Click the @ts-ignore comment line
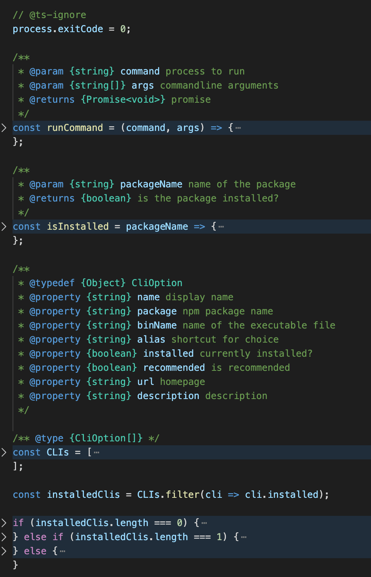Viewport: 371px width, 577px height. click(49, 15)
